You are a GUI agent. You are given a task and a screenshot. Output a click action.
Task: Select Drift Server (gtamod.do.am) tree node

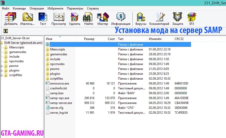click(x=23, y=43)
